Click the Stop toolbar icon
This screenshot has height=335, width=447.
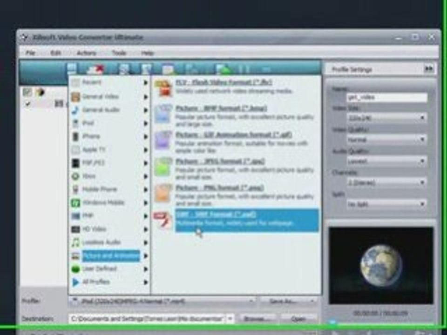click(x=266, y=69)
